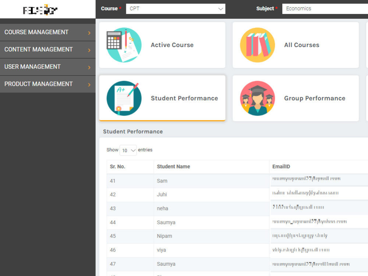Expand the Product Management chevron arrow

point(89,85)
